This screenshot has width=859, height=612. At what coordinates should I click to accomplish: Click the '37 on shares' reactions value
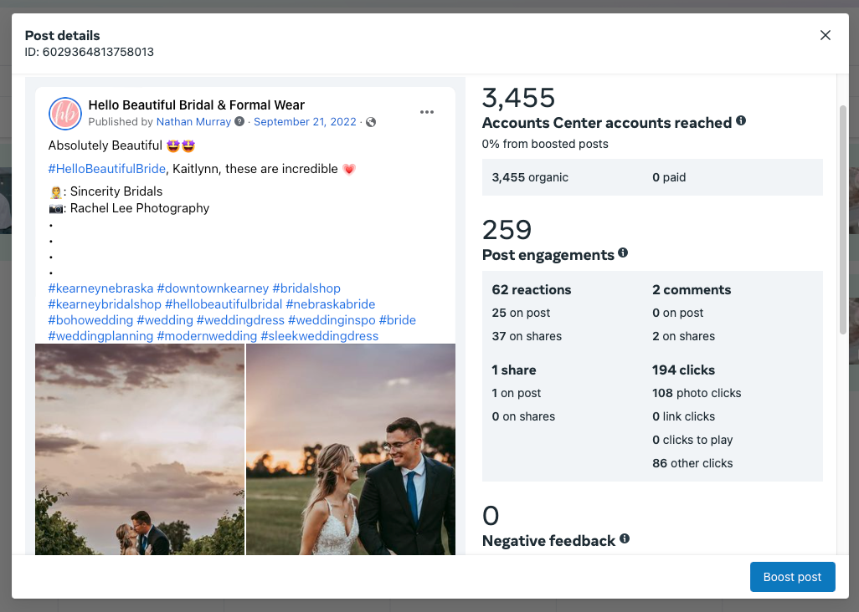(527, 336)
